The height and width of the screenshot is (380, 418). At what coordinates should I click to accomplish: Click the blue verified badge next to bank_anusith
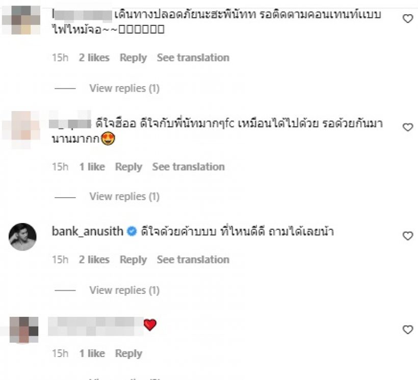coord(132,231)
